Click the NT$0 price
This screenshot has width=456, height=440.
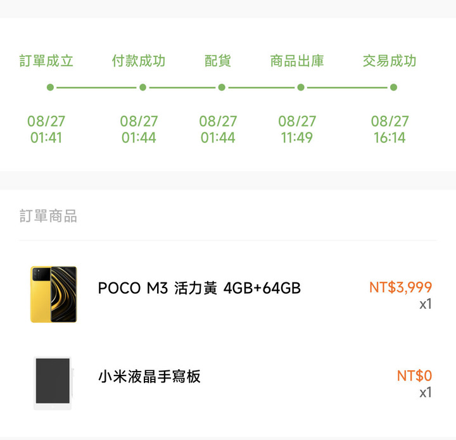(414, 375)
